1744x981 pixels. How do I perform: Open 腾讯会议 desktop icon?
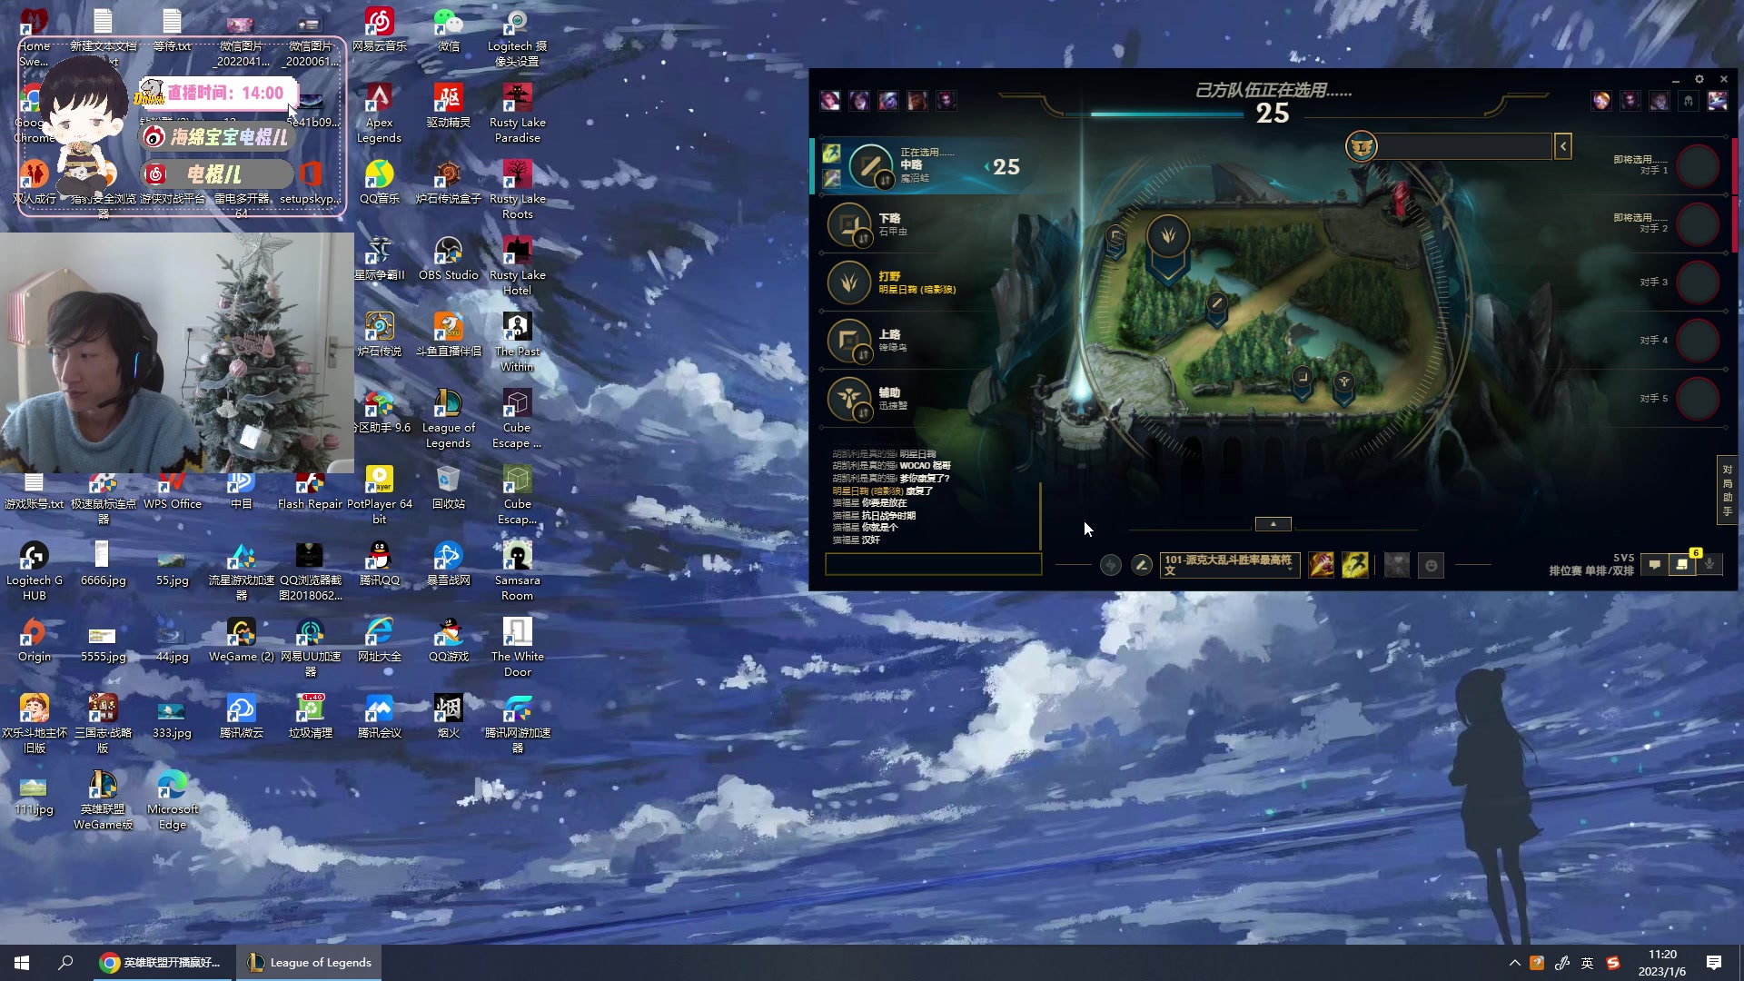point(379,717)
